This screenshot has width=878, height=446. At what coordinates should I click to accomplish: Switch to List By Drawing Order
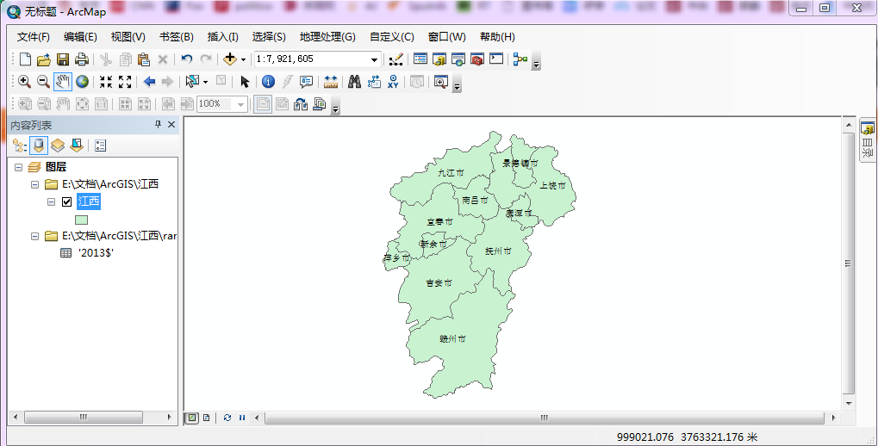click(x=20, y=146)
